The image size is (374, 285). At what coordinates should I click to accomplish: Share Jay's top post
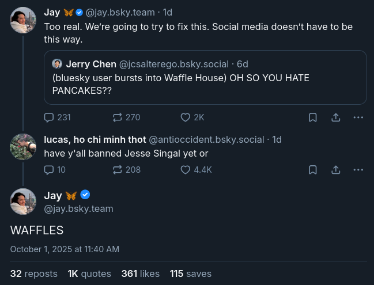335,117
